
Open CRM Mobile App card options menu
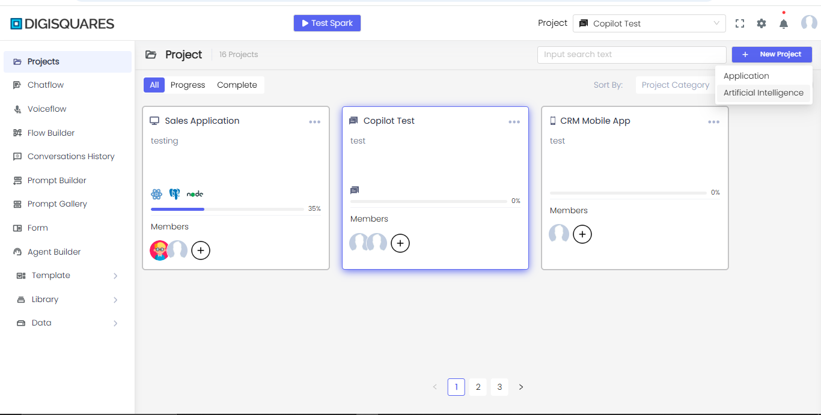714,122
